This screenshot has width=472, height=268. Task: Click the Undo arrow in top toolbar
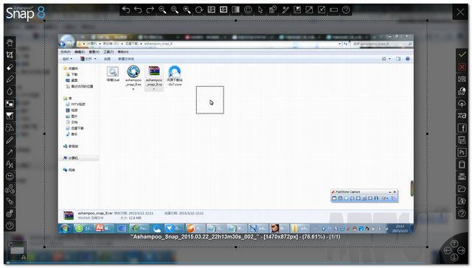[x=138, y=10]
